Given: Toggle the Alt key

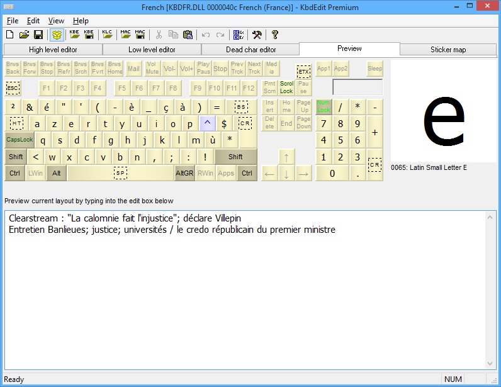Looking at the screenshot, I should click(56, 173).
